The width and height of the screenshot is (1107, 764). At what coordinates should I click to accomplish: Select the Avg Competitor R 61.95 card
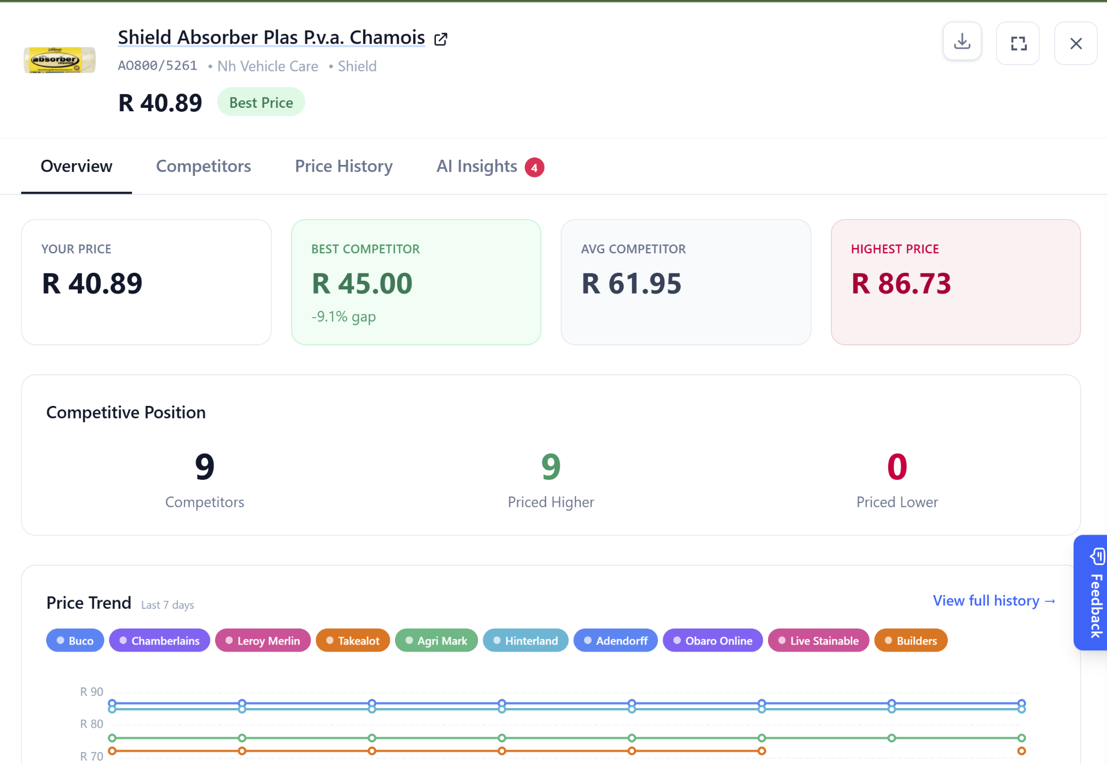coord(686,282)
